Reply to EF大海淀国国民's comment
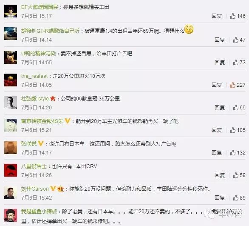 click(x=217, y=16)
